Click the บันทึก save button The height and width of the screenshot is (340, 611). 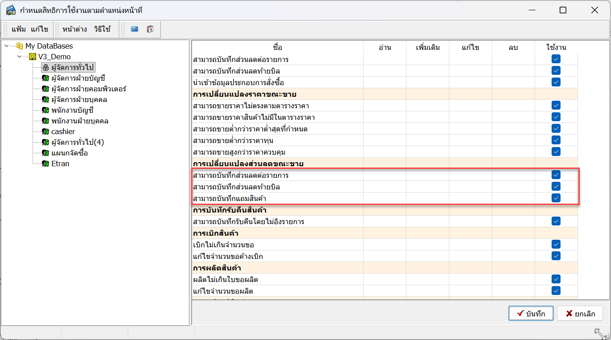coord(531,313)
